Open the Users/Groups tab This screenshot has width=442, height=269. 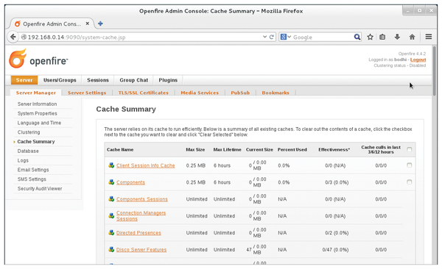click(60, 80)
